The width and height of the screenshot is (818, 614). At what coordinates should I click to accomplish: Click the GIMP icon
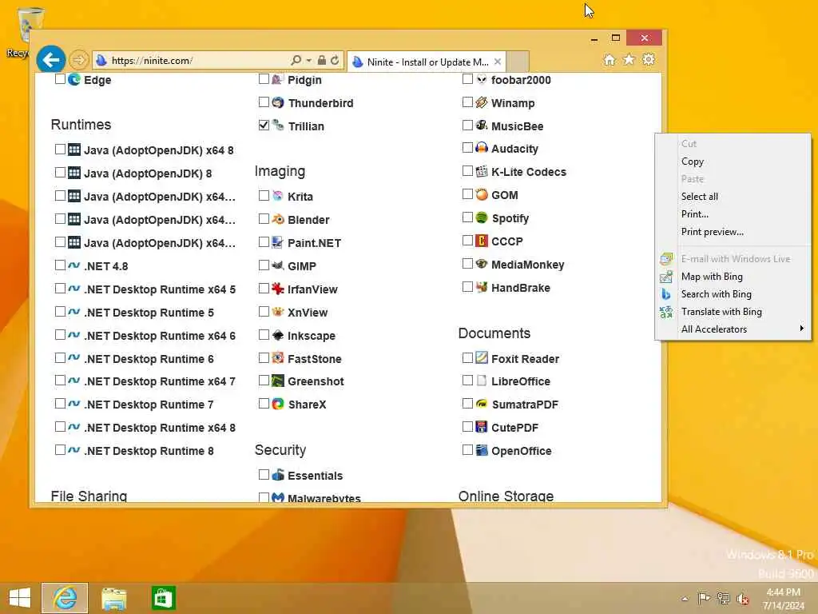coord(278,265)
